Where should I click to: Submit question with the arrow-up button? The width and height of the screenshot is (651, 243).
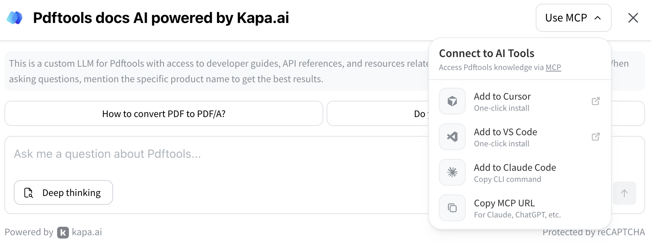click(624, 193)
